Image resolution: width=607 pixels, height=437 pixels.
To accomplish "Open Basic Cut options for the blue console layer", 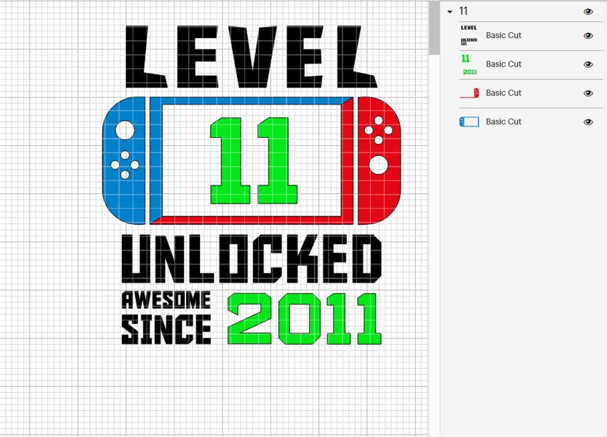I will click(504, 121).
